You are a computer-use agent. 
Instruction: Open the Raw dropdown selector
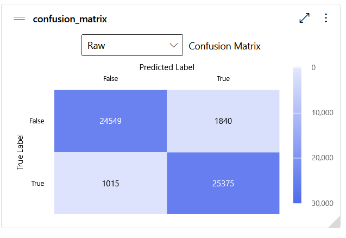point(132,46)
